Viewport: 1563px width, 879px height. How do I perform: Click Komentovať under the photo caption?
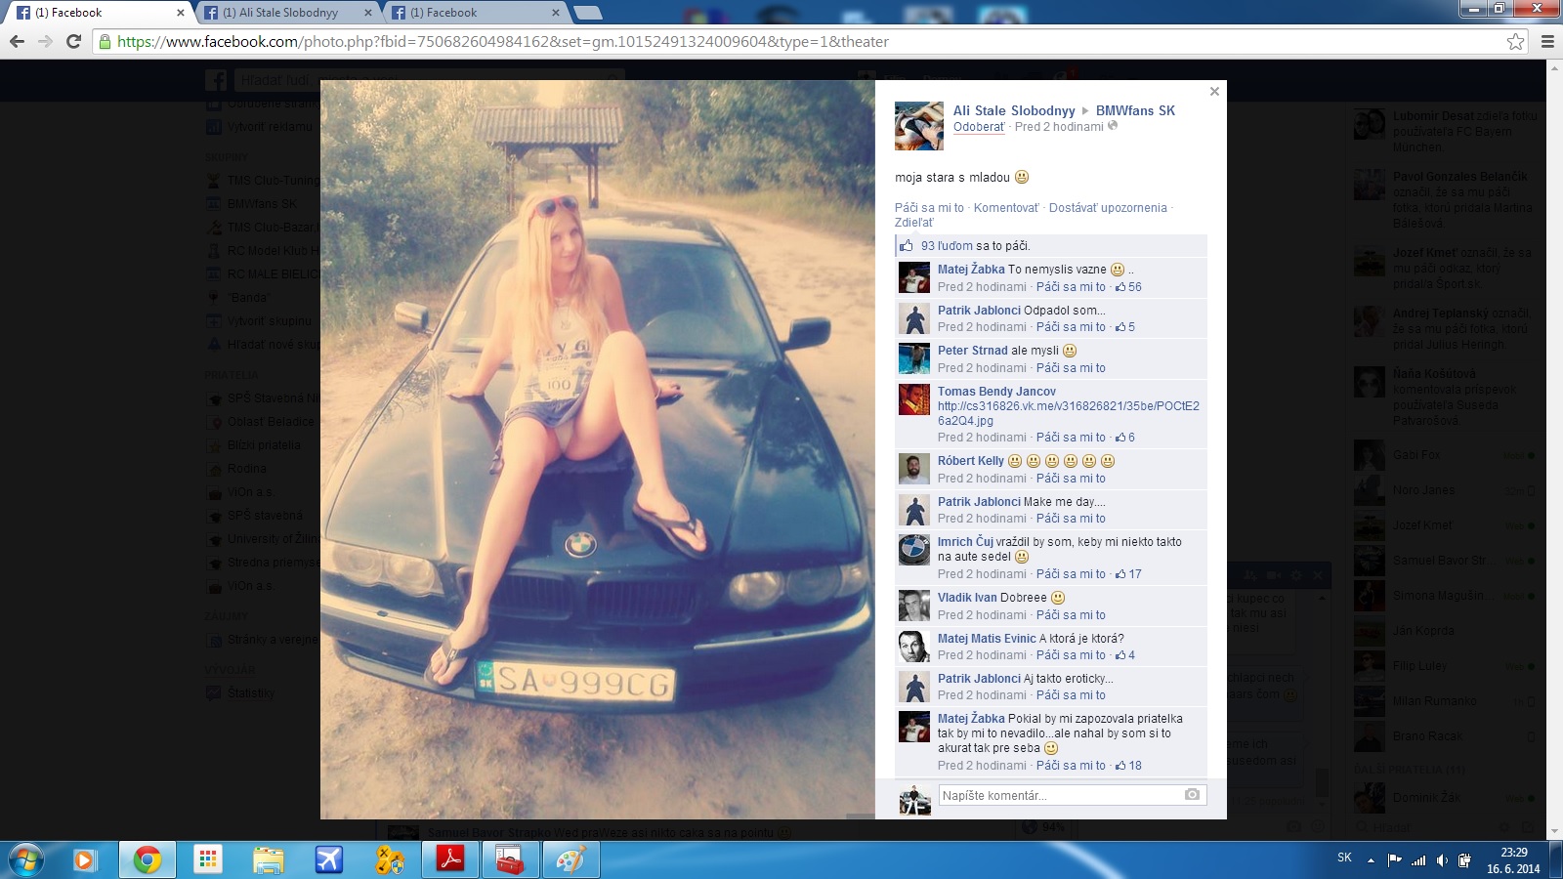coord(1006,208)
